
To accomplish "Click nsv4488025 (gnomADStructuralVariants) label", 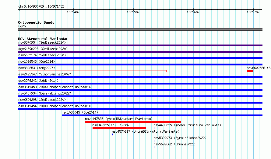I will click(187, 125).
